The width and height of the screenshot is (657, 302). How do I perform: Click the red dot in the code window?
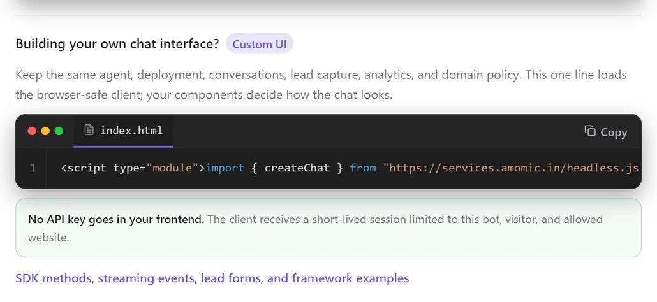[x=33, y=131]
